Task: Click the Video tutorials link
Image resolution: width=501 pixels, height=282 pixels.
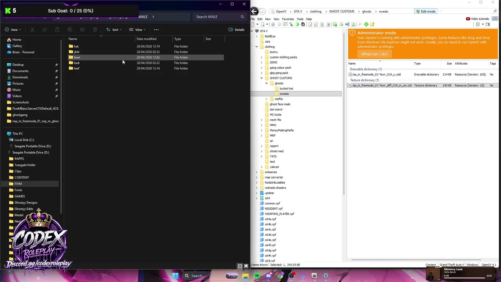Action: (x=480, y=19)
